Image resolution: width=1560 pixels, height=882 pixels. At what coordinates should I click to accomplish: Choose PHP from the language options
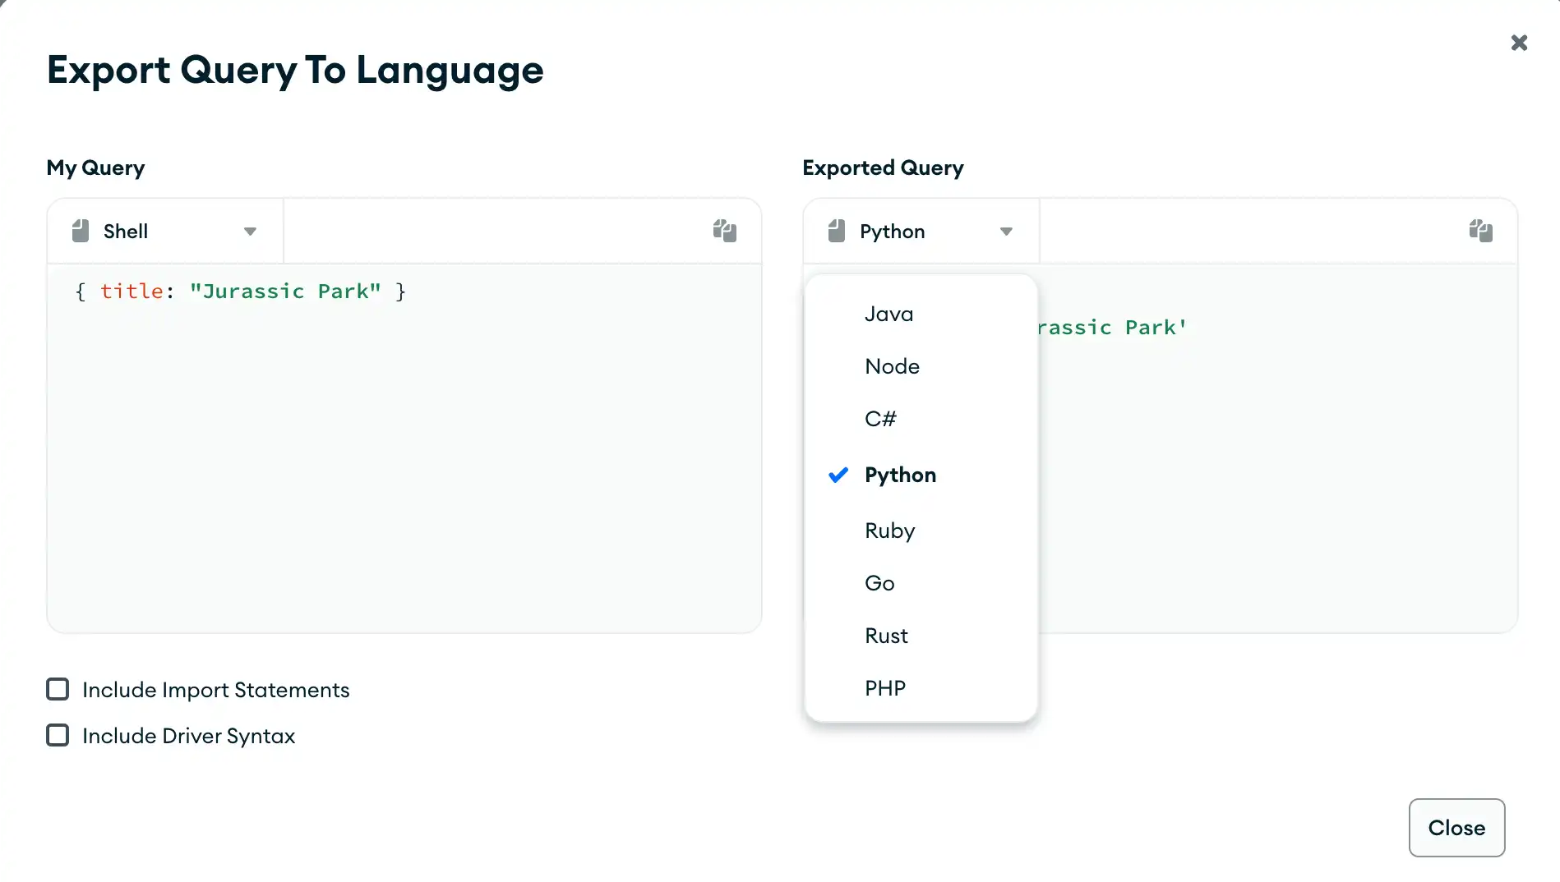click(x=884, y=688)
